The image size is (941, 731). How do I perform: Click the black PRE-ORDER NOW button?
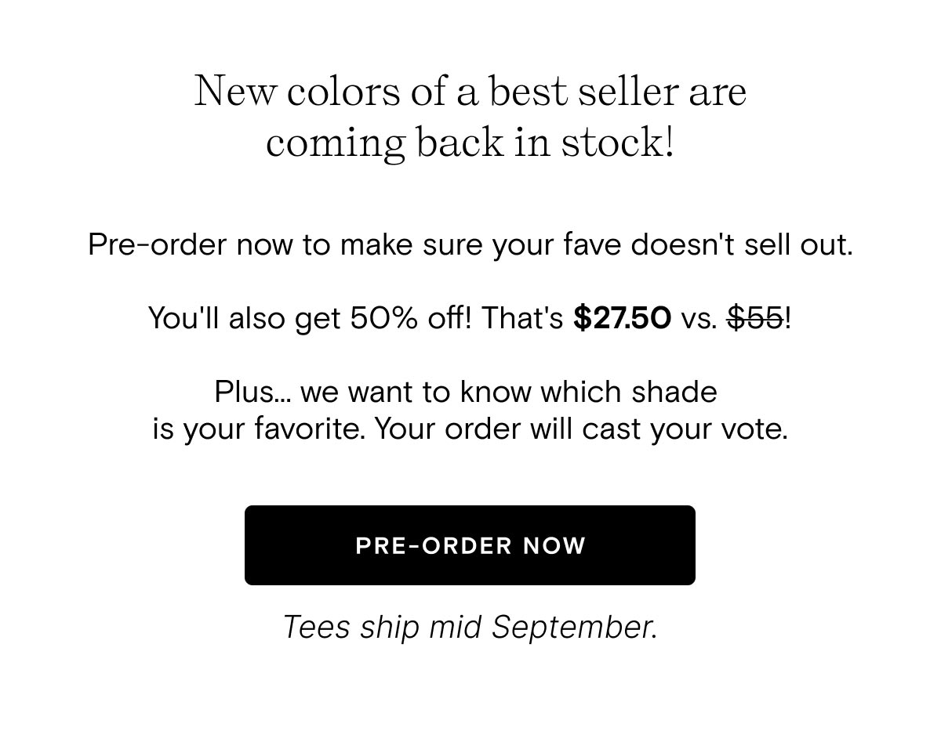470,545
